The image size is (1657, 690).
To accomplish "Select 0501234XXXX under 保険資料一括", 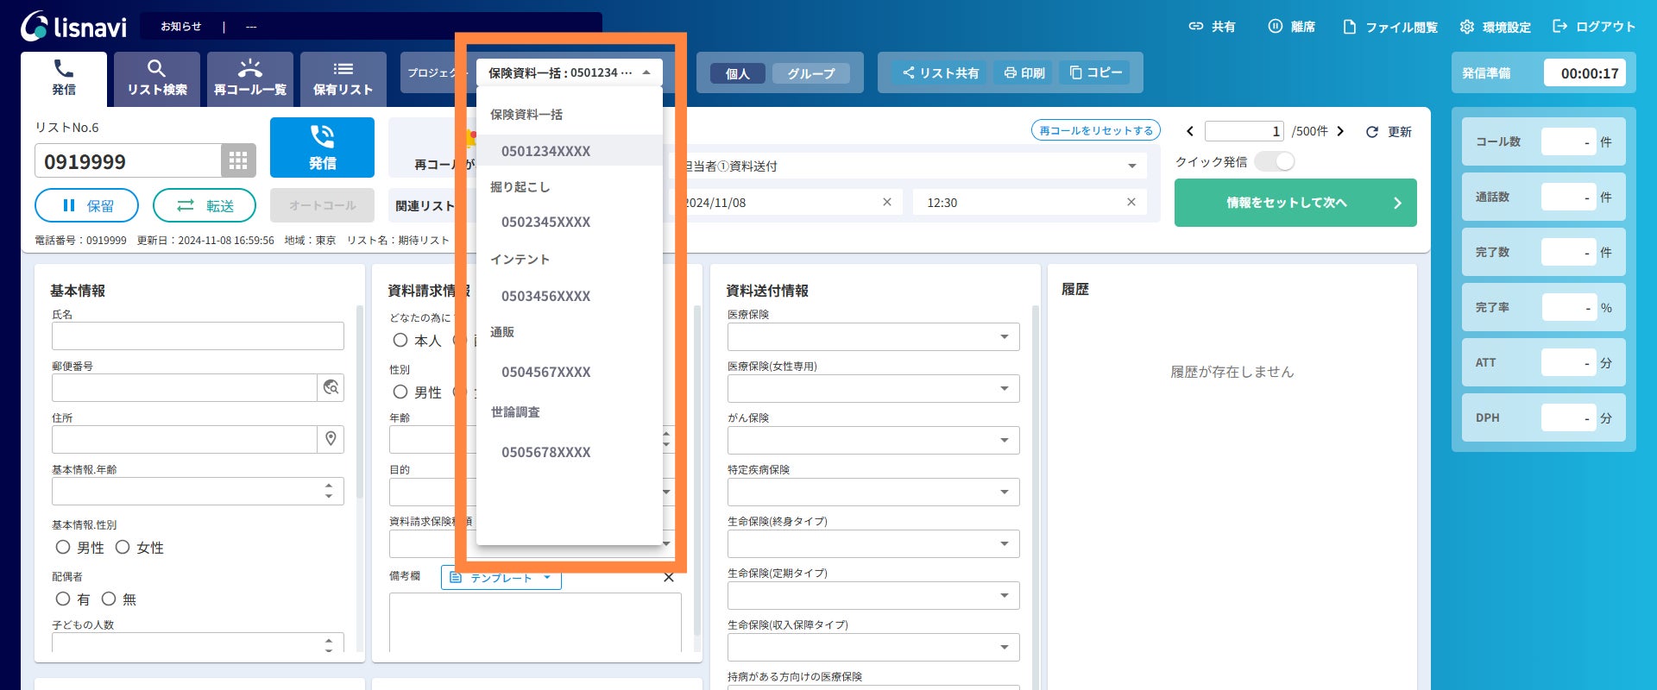I will [570, 151].
